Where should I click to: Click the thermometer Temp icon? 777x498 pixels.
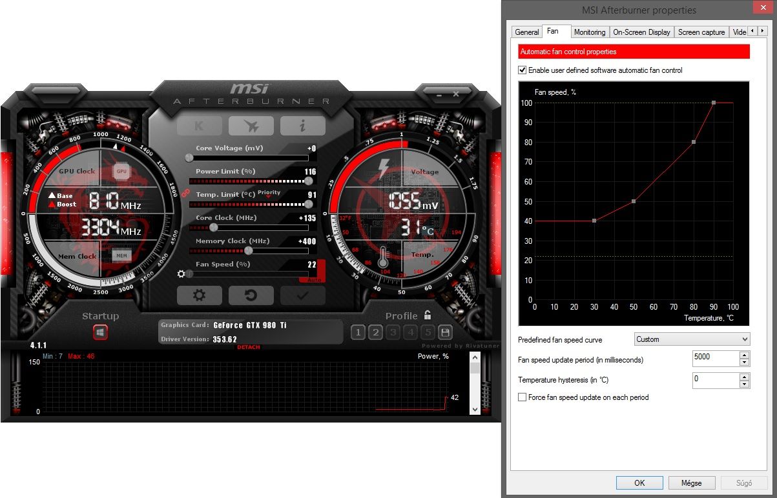[x=383, y=257]
